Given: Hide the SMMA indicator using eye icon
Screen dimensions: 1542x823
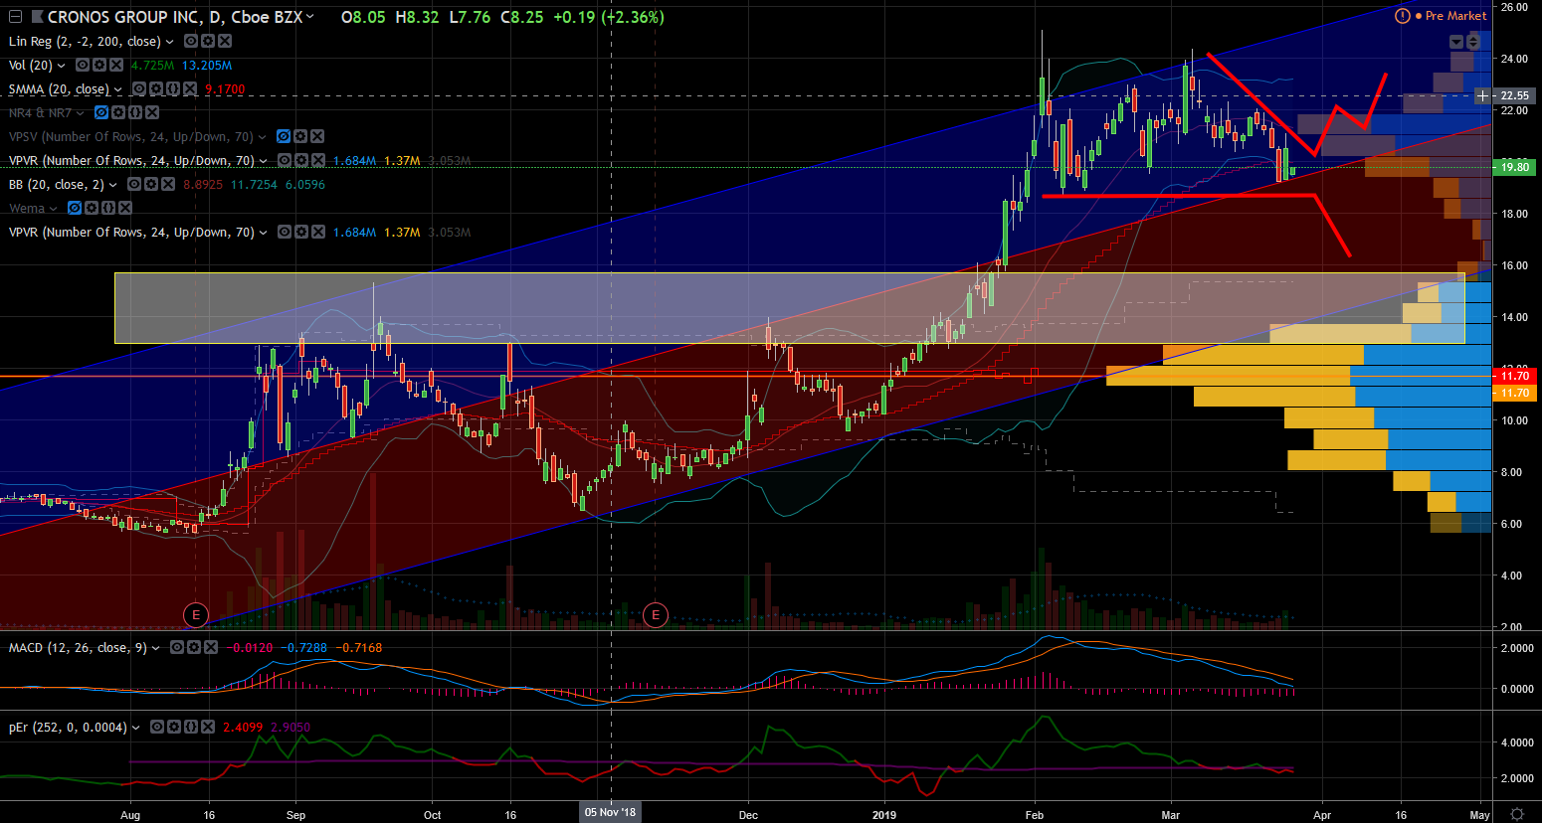Looking at the screenshot, I should pyautogui.click(x=140, y=88).
